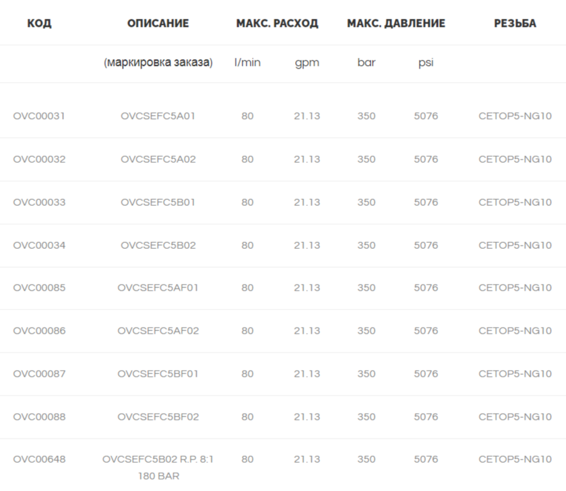The width and height of the screenshot is (566, 491).
Task: Select product code OVC00088
Action: coord(39,417)
